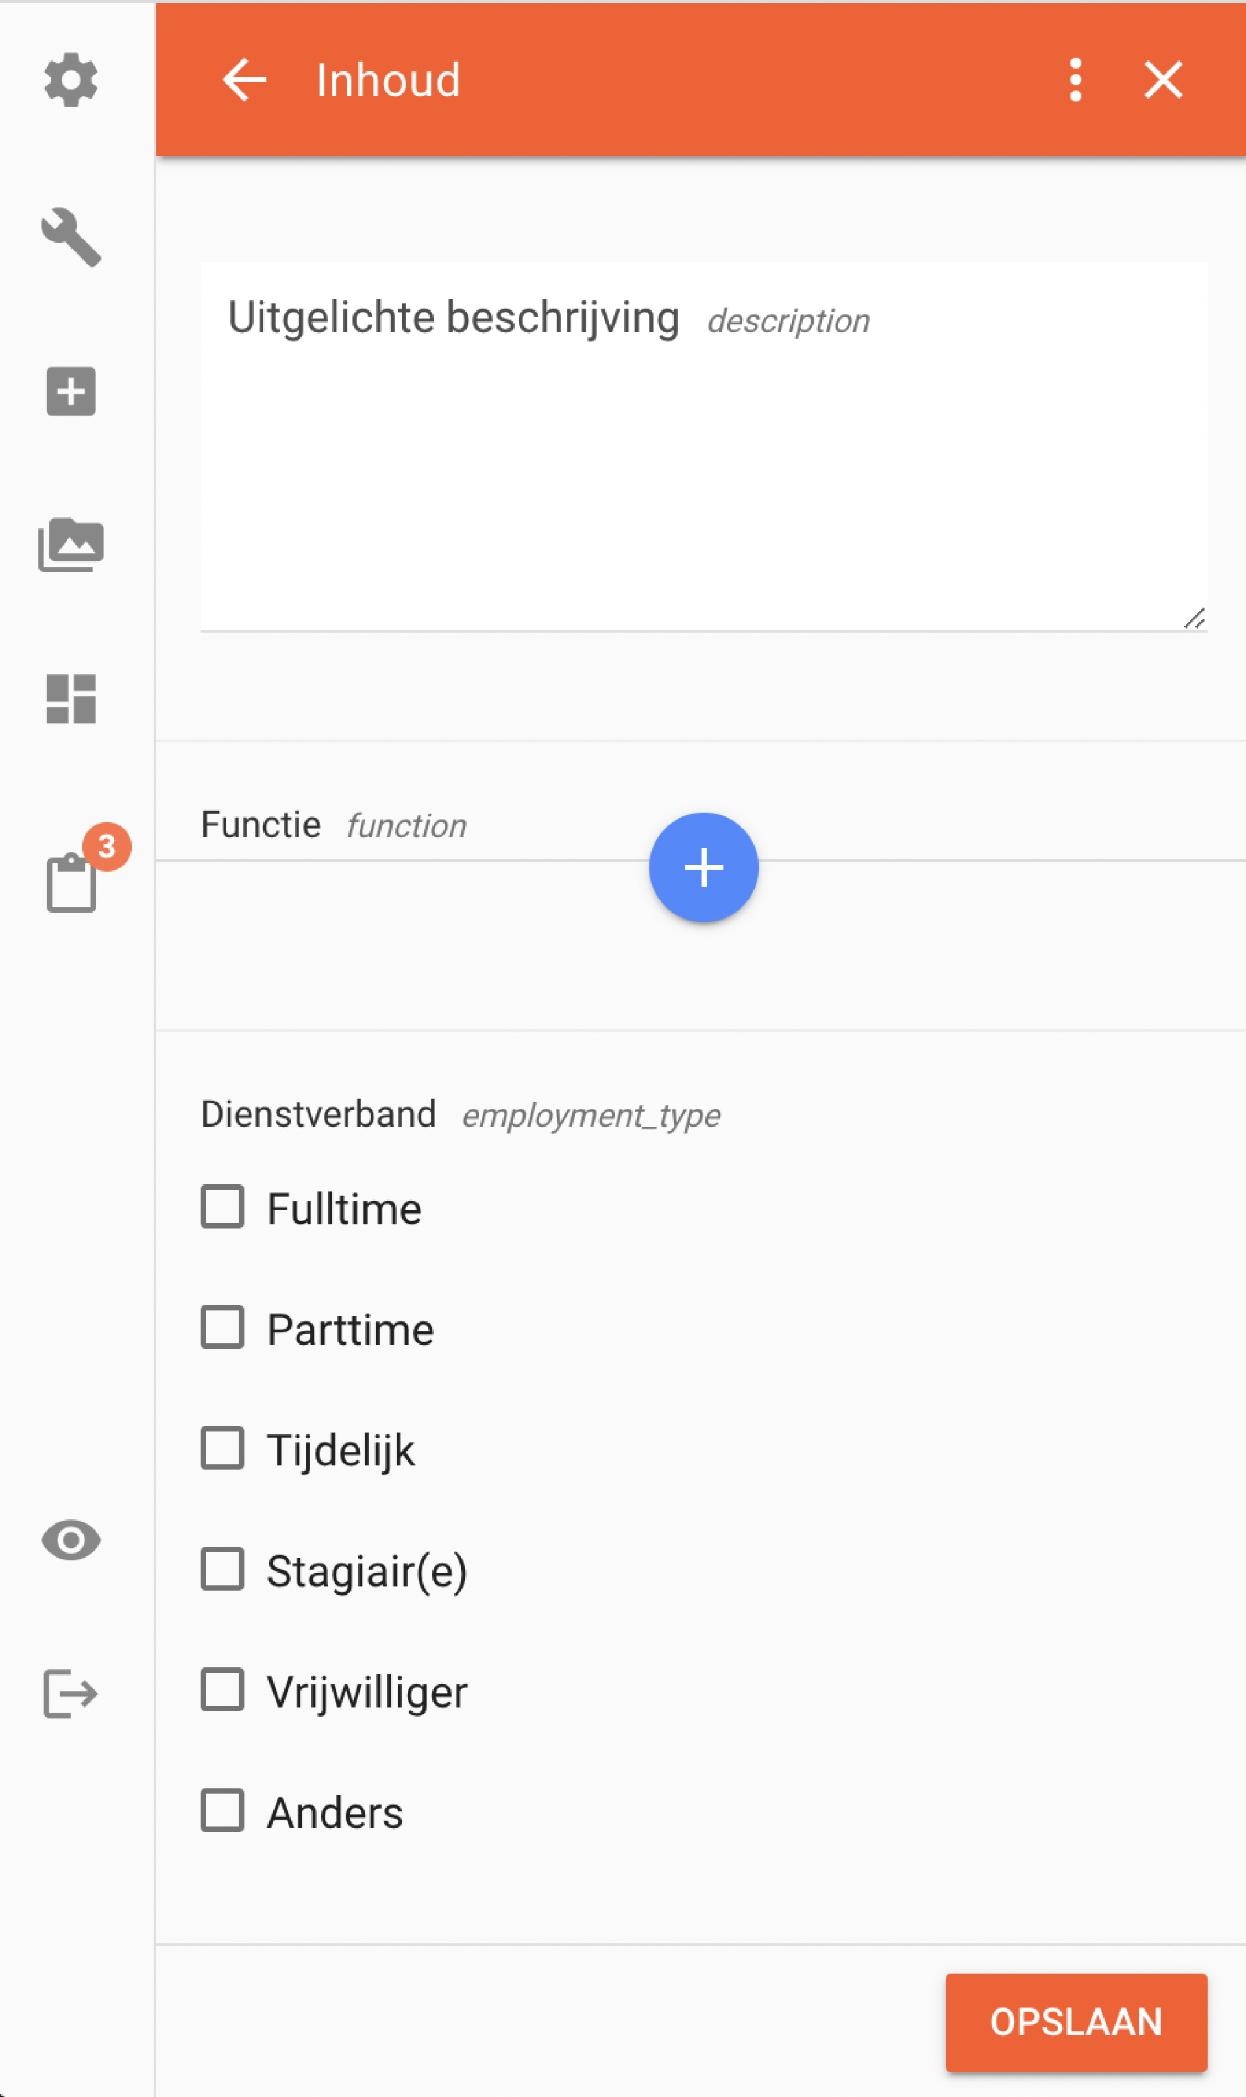Mark the Anders checkbox
This screenshot has height=2097, width=1246.
[223, 1811]
